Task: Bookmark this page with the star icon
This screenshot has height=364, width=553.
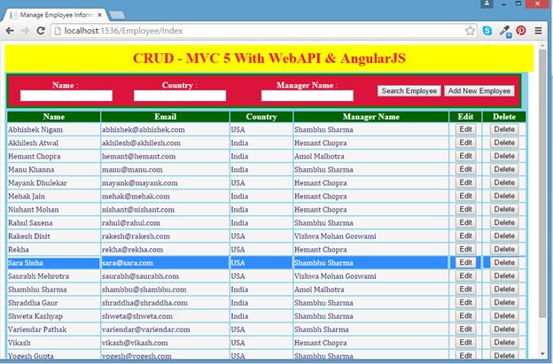Action: [470, 31]
